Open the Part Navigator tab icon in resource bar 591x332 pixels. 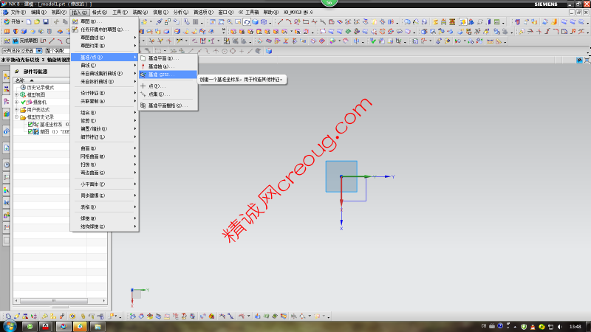7,101
